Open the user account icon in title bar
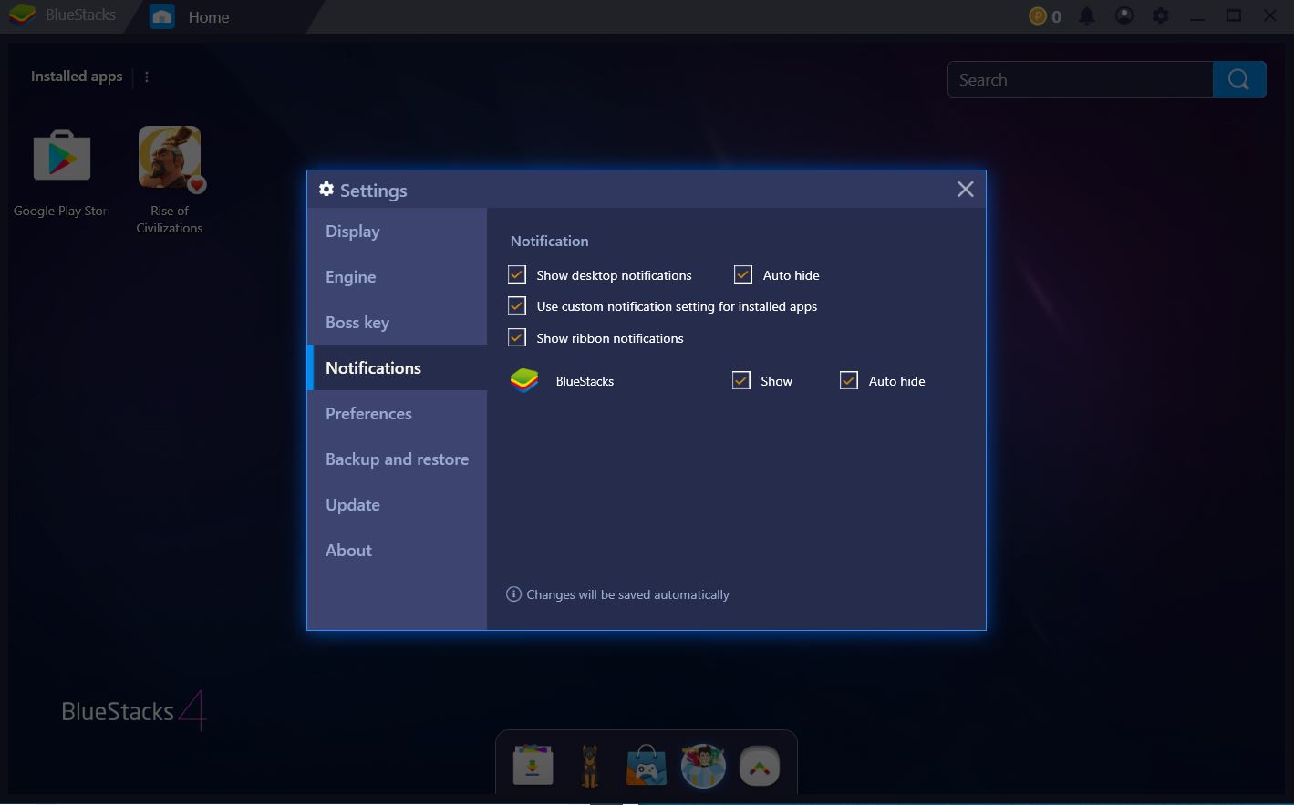This screenshot has height=805, width=1294. [x=1123, y=15]
